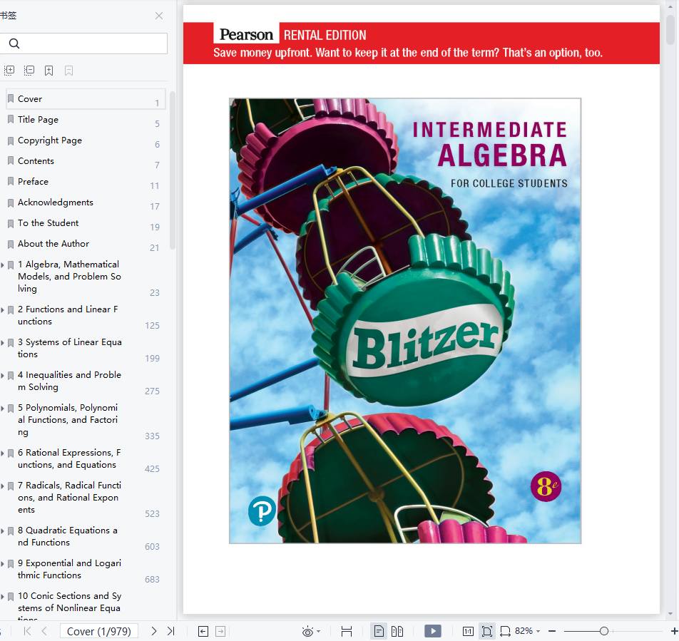
Task: Expand chapter 8 Quadratic Equations bookmark
Action: point(3,531)
